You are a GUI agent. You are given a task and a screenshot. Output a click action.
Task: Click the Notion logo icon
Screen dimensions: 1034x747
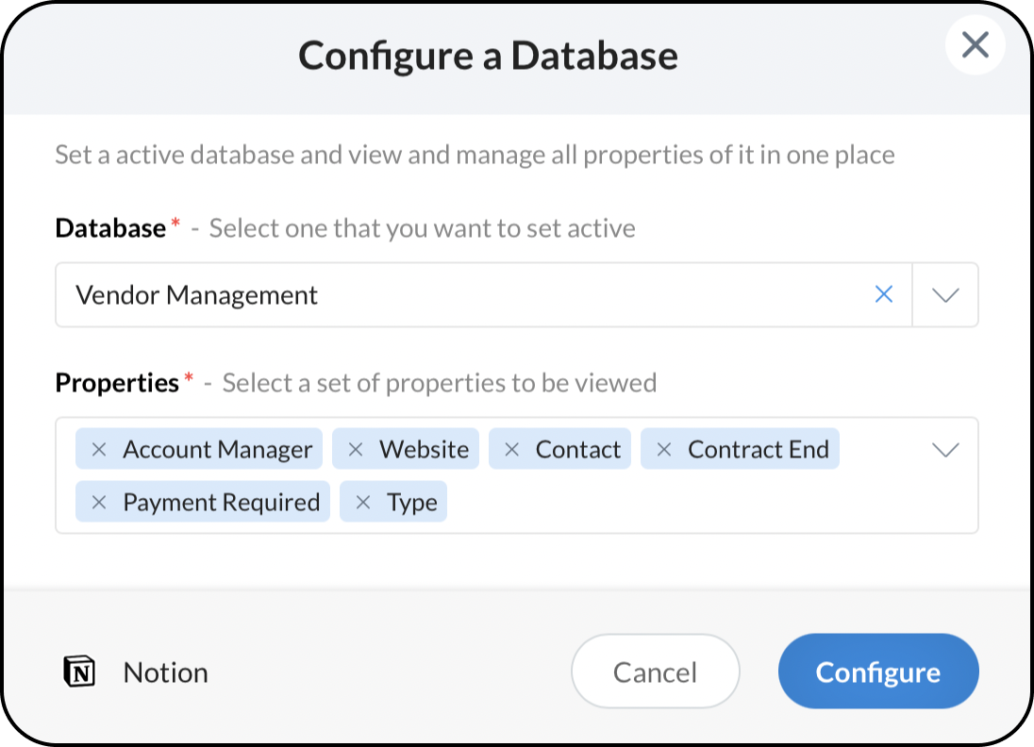click(x=80, y=672)
